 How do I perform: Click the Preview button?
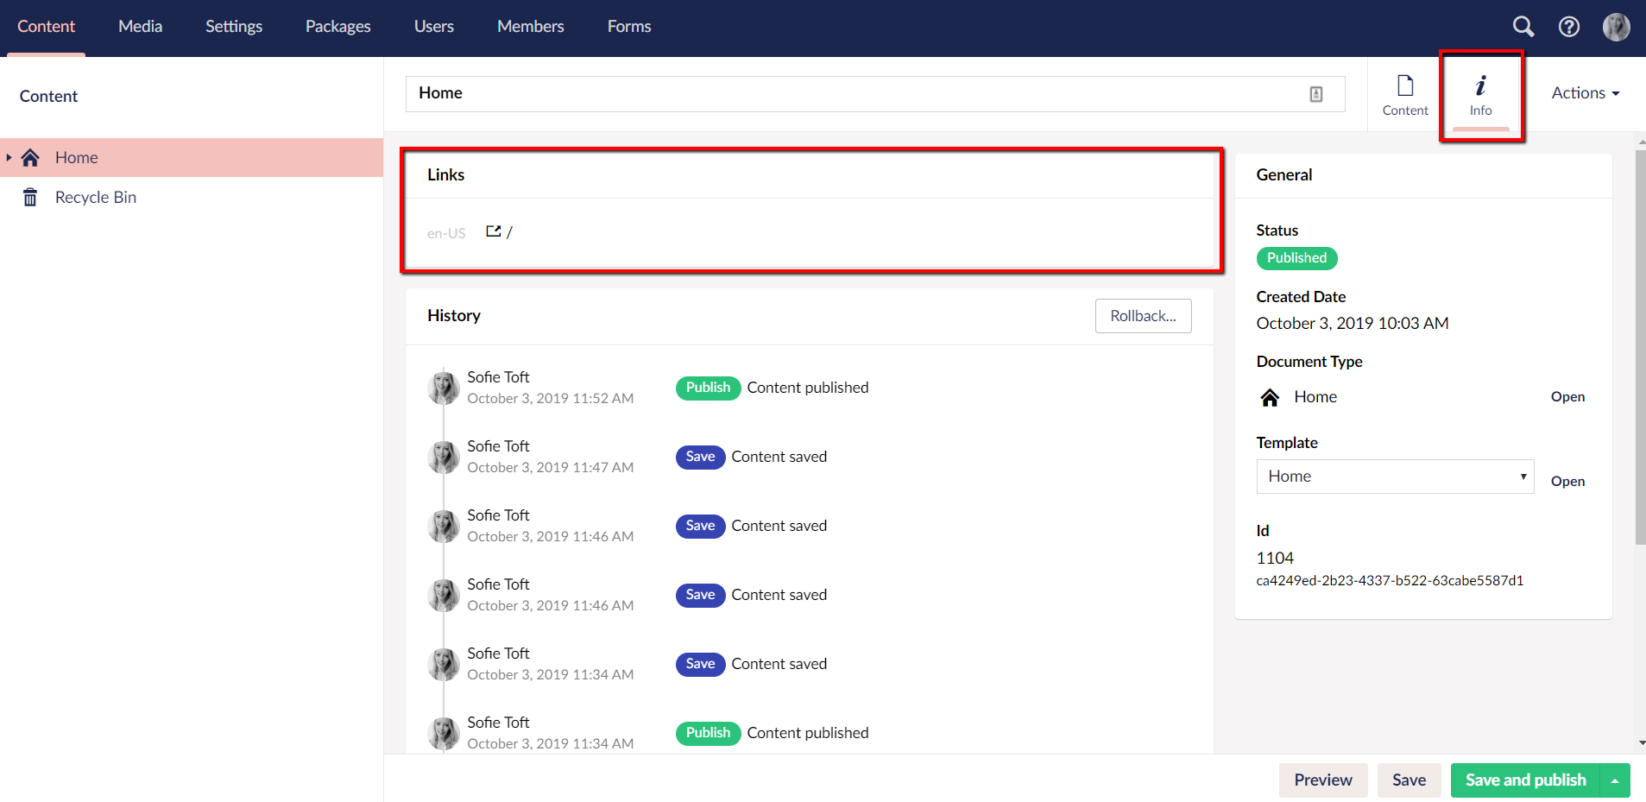(x=1323, y=780)
